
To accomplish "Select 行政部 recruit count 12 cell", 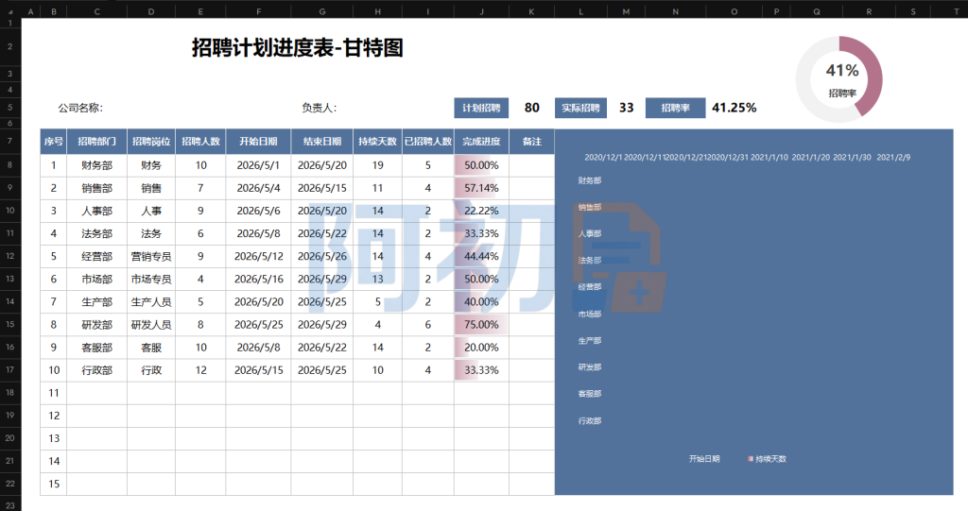I will (x=200, y=370).
